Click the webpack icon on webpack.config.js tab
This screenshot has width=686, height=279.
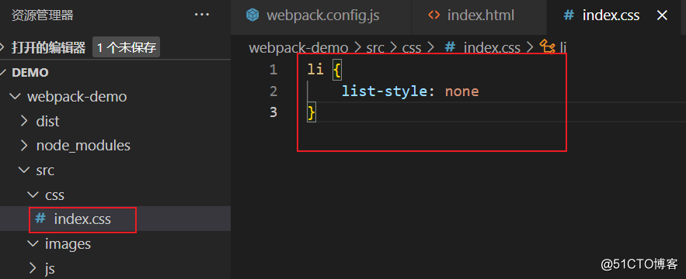[x=252, y=15]
